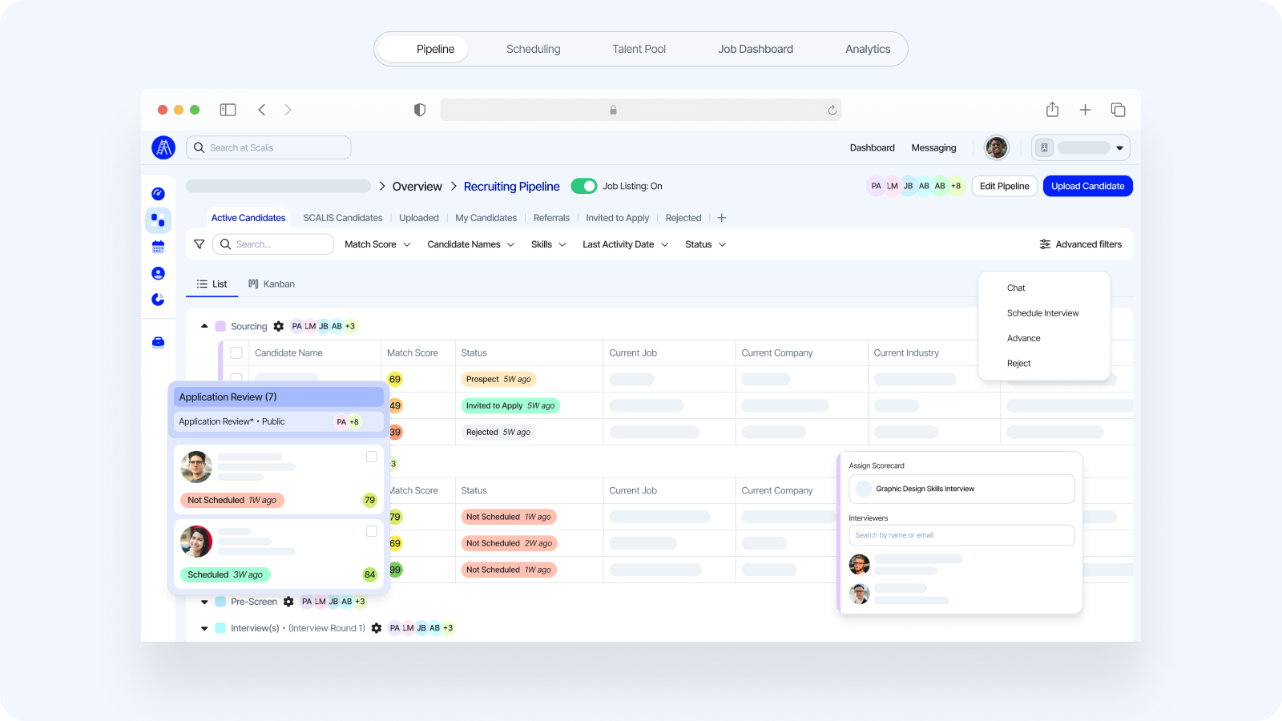Open the candidates profile icon in sidebar
1282x721 pixels.
tap(158, 272)
